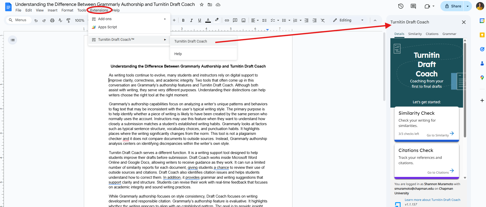Viewport: 486px width, 207px height.
Task: Click the print icon in toolbar
Action: 52,20
